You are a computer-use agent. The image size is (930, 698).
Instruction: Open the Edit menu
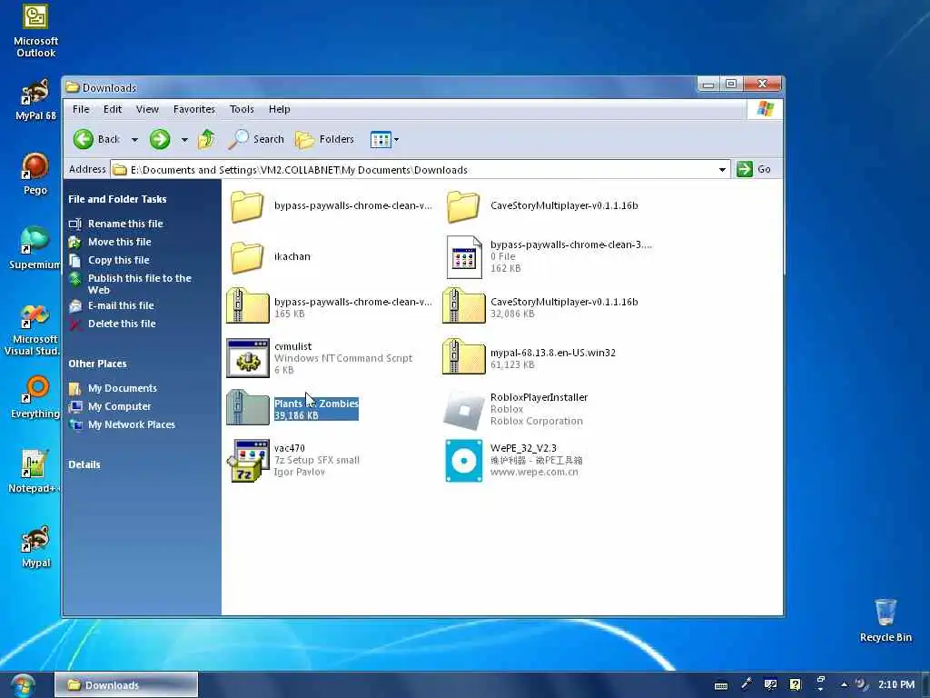112,109
